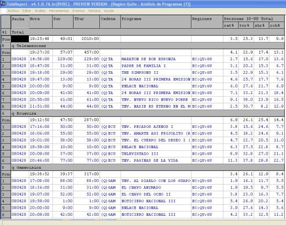Select the q Gamavision group row
286x225 pixels.
(143, 167)
